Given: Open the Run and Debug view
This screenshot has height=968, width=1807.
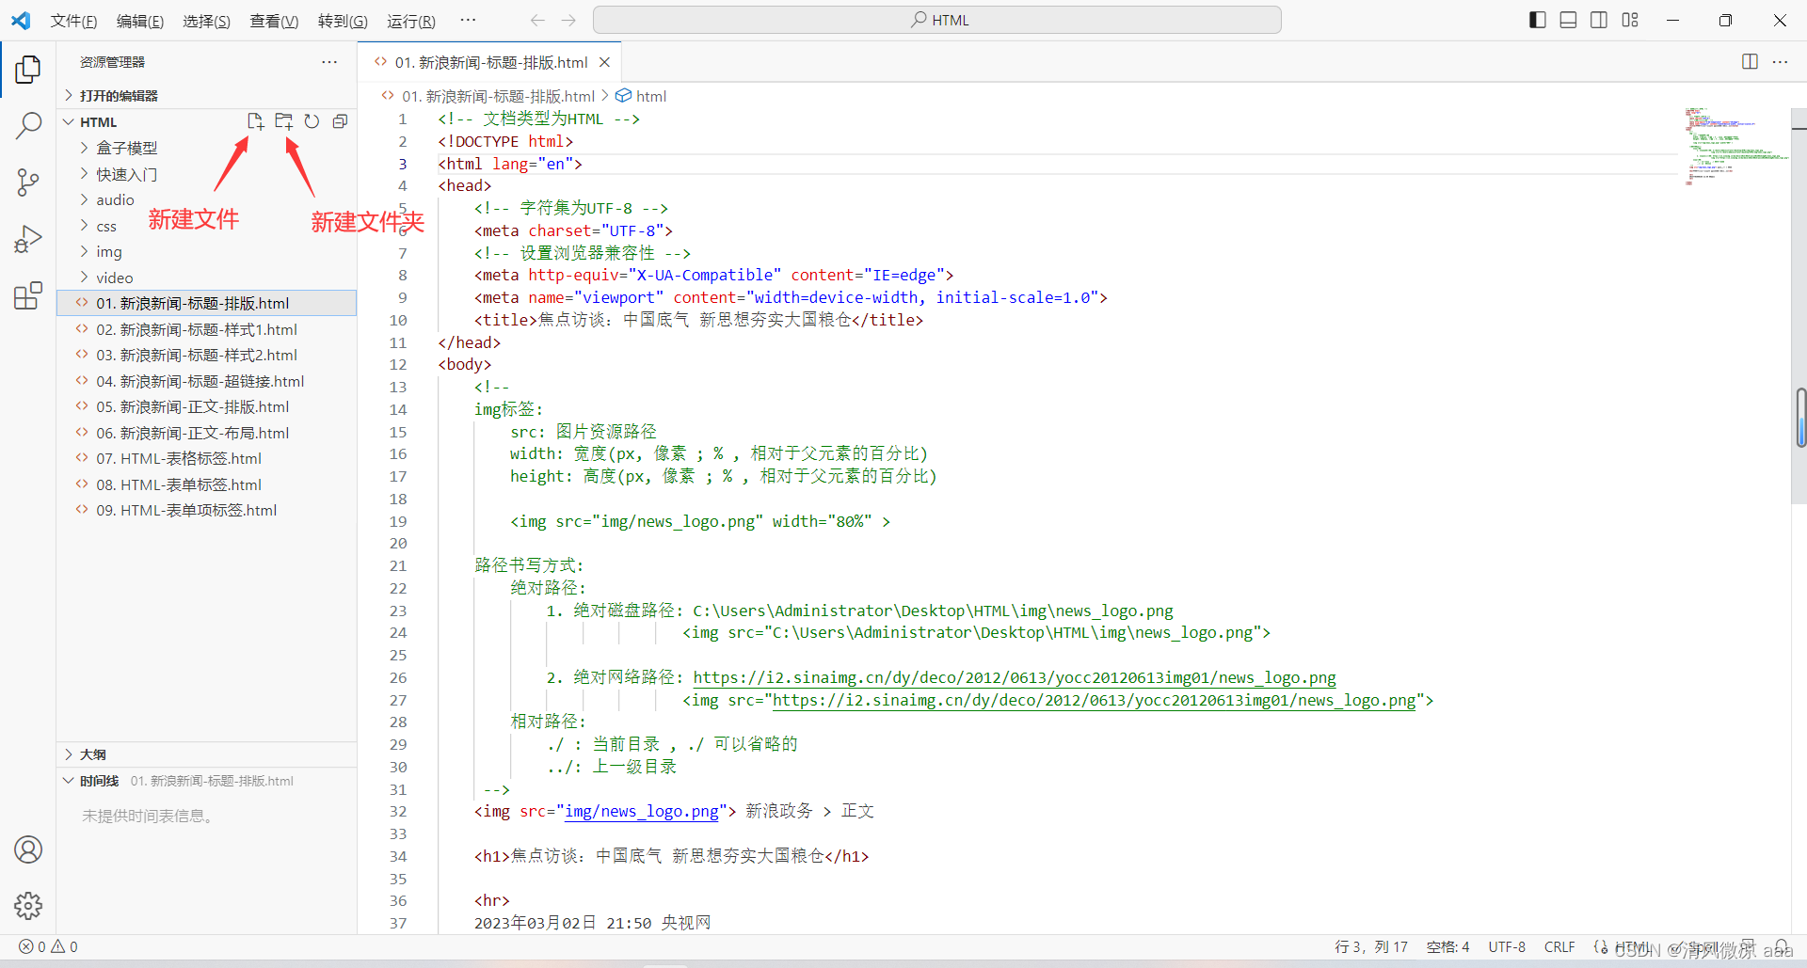Looking at the screenshot, I should tap(28, 239).
